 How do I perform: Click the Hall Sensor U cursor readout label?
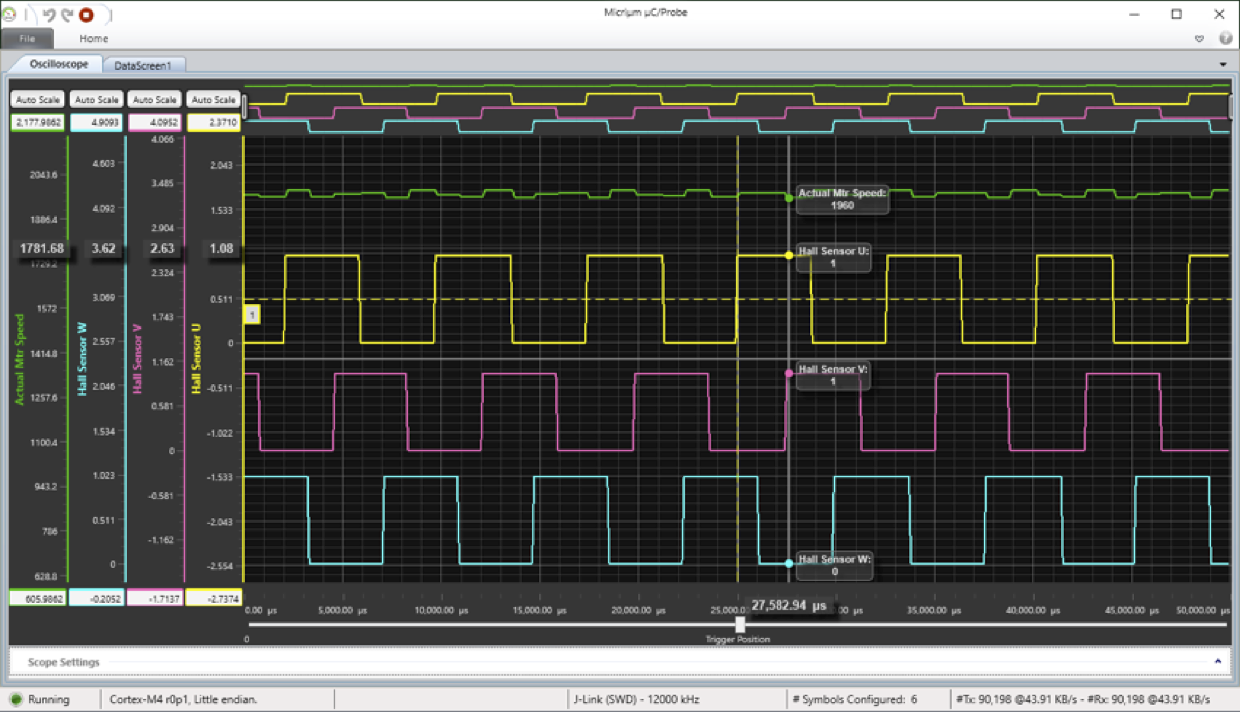click(x=833, y=257)
